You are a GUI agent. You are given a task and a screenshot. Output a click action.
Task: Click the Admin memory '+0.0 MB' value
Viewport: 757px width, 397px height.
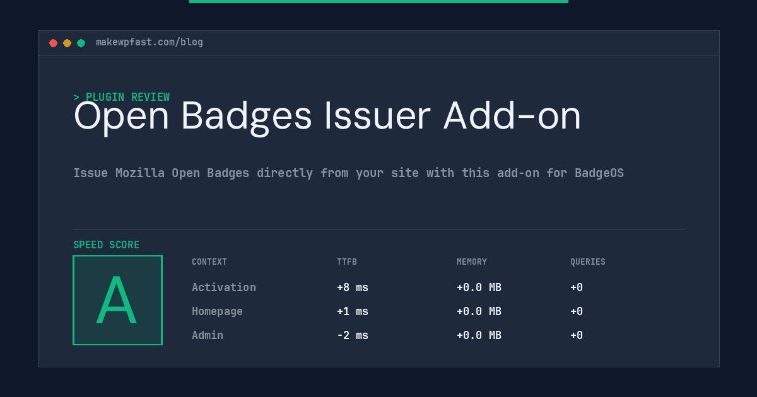[479, 335]
